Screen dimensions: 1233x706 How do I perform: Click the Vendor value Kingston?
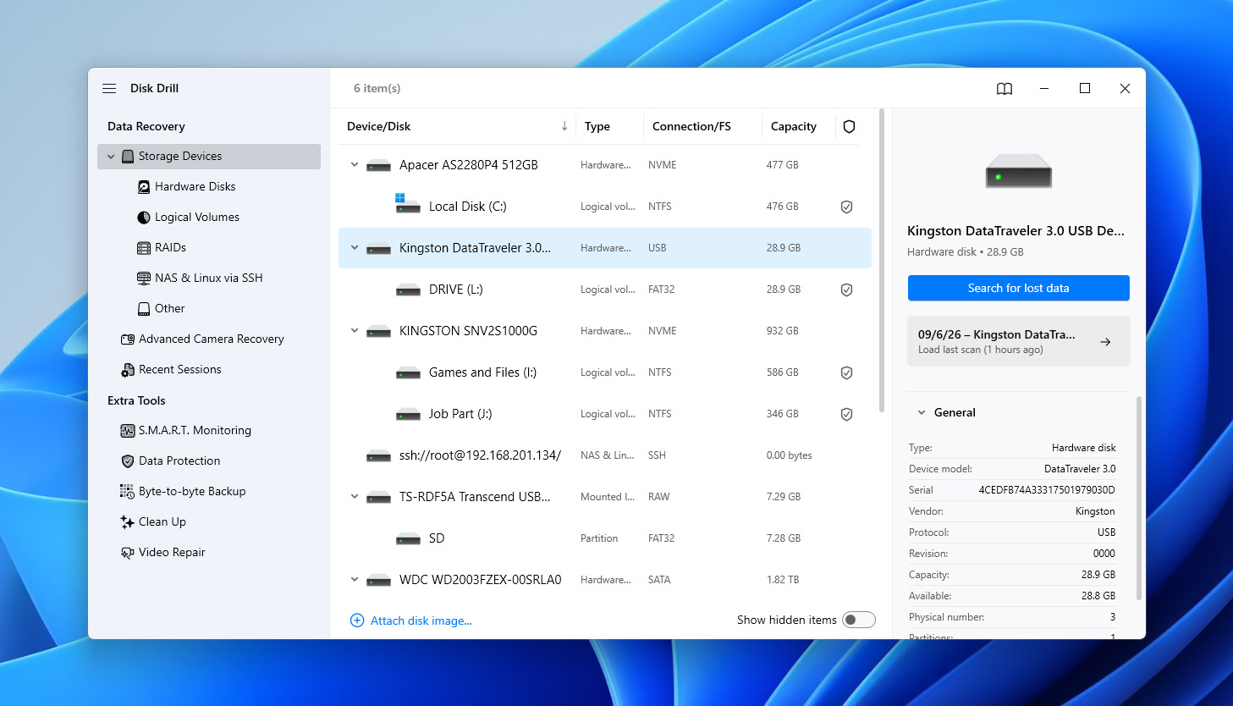[1095, 511]
